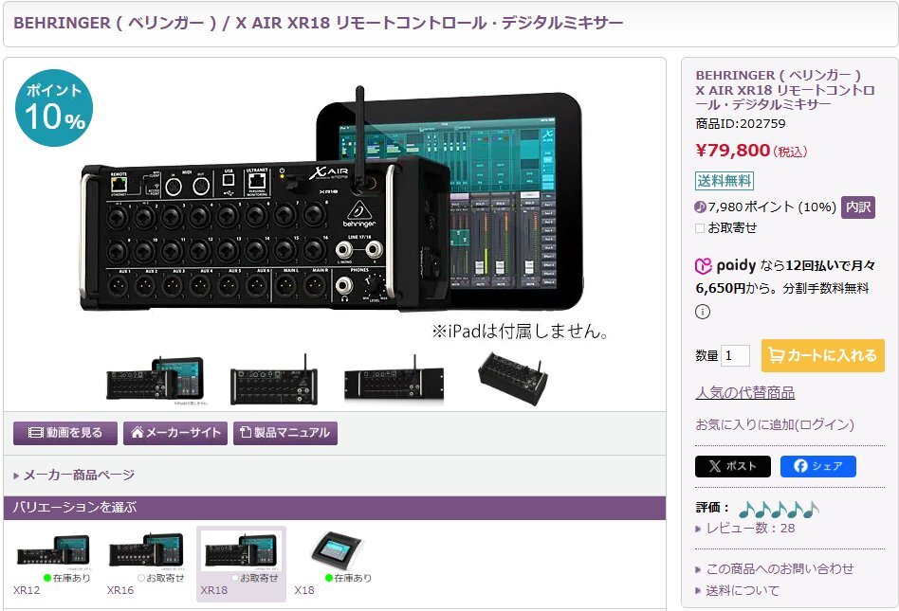The height and width of the screenshot is (611, 899).
Task: Click the music note rating stars
Action: pos(779,509)
